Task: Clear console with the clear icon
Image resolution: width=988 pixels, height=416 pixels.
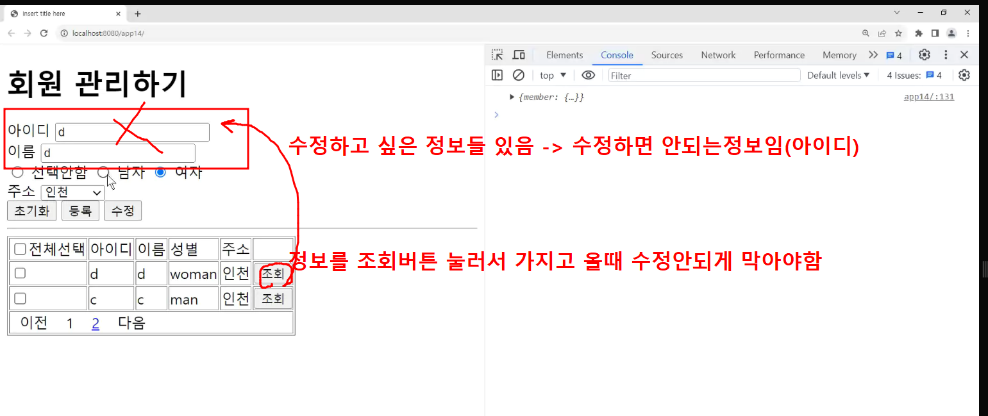Action: pyautogui.click(x=519, y=75)
